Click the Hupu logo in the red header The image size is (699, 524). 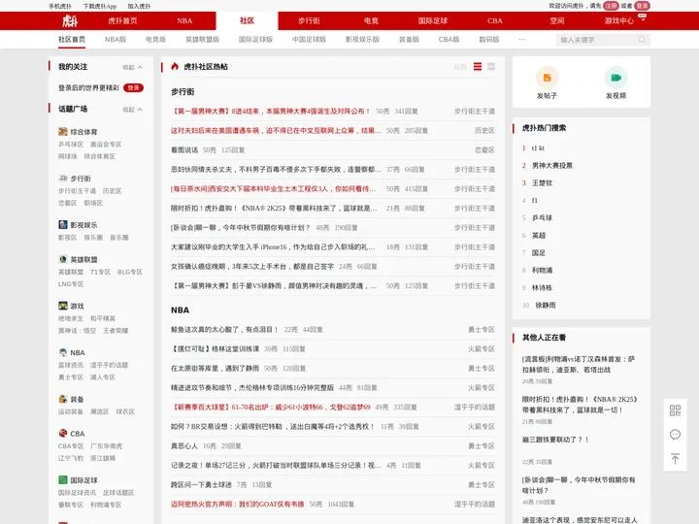70,21
